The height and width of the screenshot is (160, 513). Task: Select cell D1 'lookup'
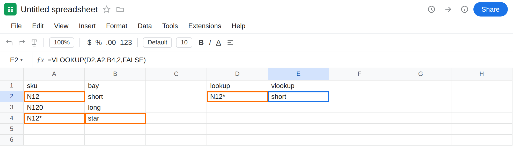coord(237,86)
